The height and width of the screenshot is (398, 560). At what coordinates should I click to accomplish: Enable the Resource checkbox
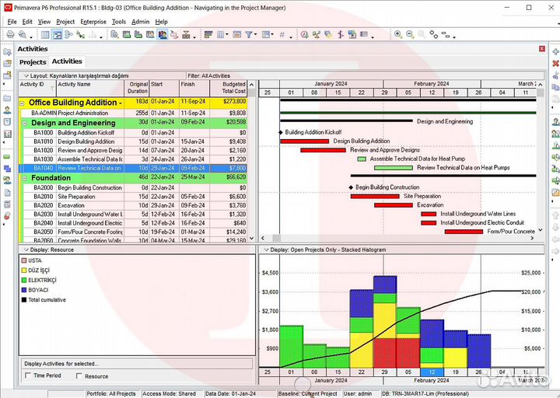click(x=79, y=375)
